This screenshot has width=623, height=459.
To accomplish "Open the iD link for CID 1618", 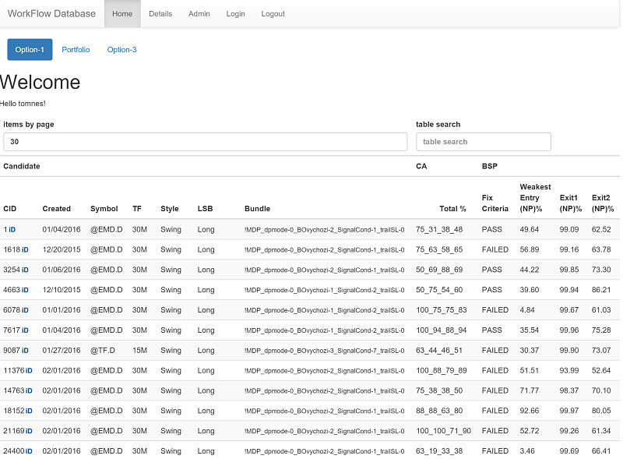I will pyautogui.click(x=25, y=250).
